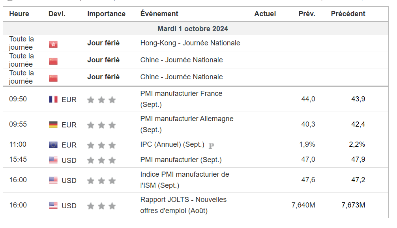Click US flag in ISM PMI row

click(x=53, y=180)
